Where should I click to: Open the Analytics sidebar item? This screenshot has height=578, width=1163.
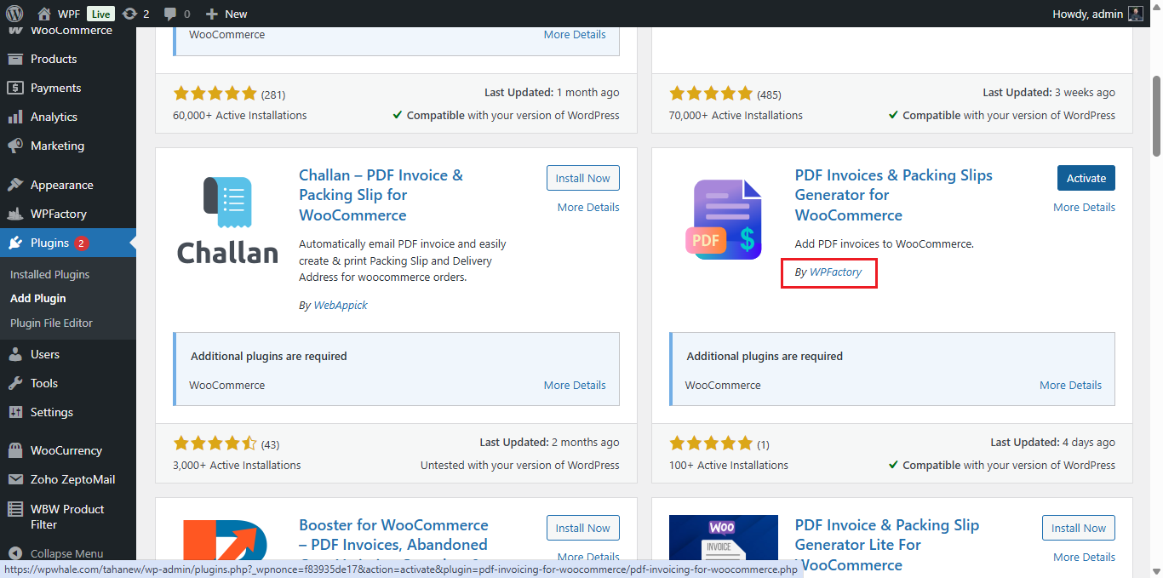[x=54, y=117]
